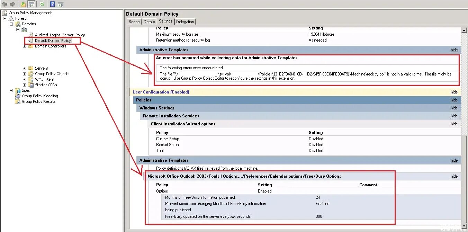Click the WMI Filters folder icon
Screen dimensions: 468x232
[31, 79]
